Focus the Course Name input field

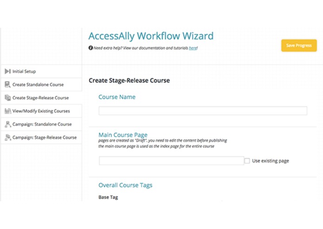tap(203, 111)
